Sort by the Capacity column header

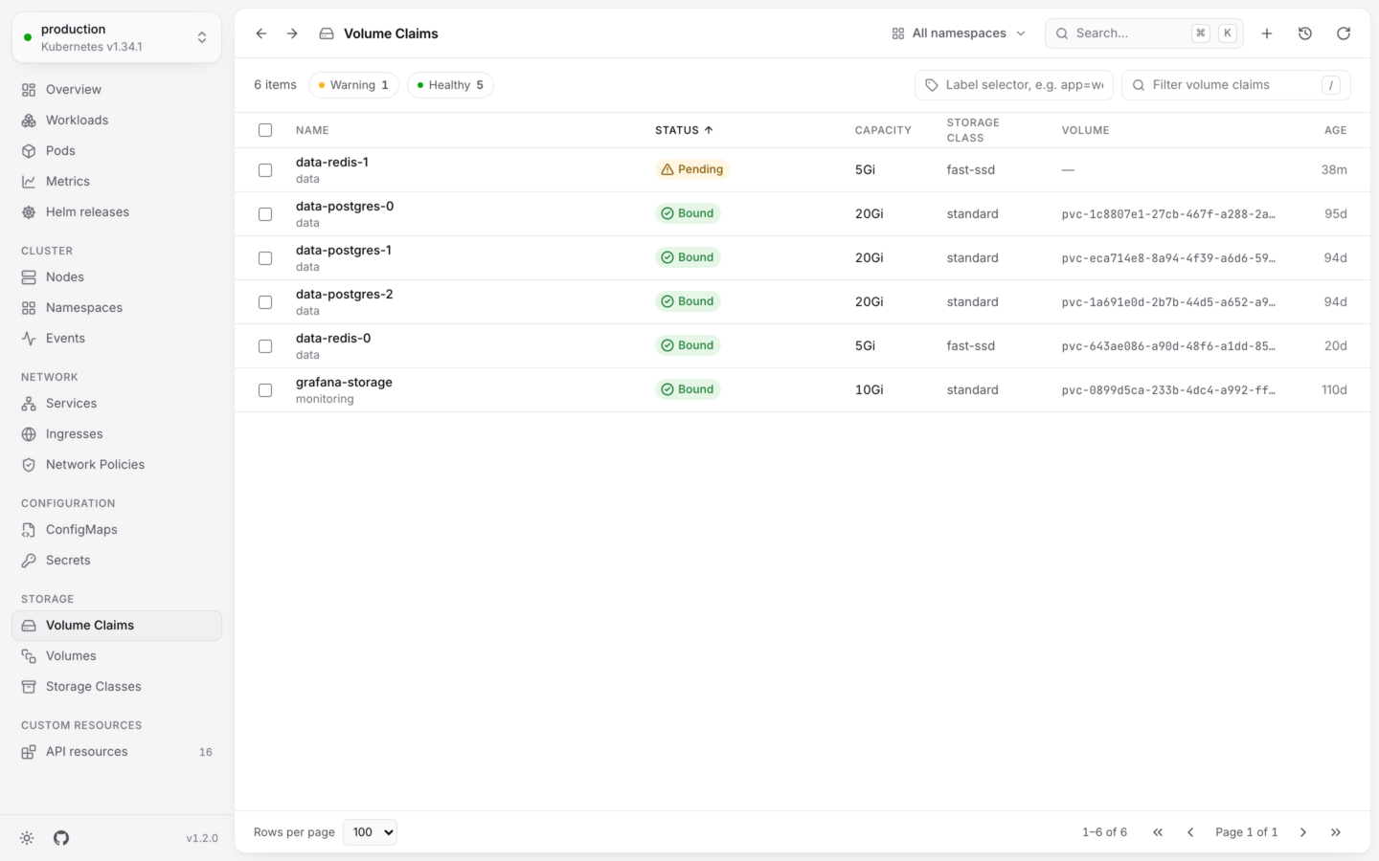883,130
